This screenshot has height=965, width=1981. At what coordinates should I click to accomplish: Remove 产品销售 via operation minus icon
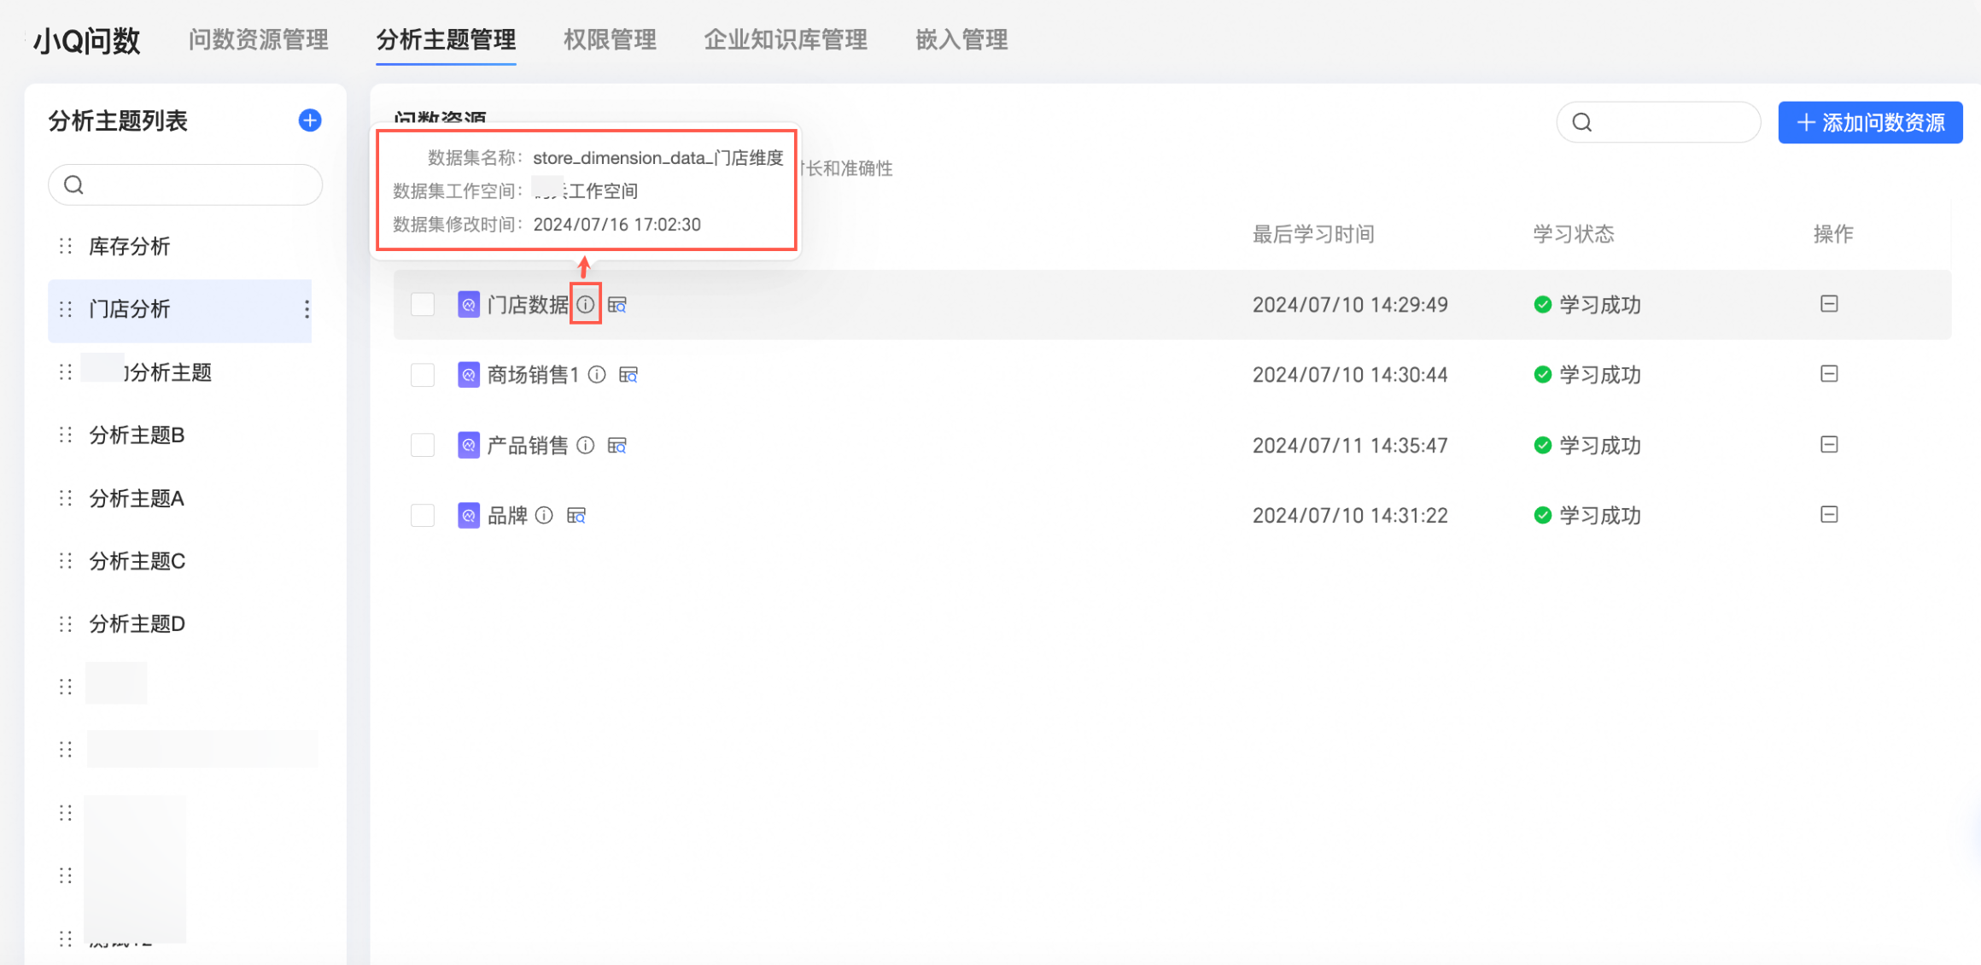point(1829,445)
